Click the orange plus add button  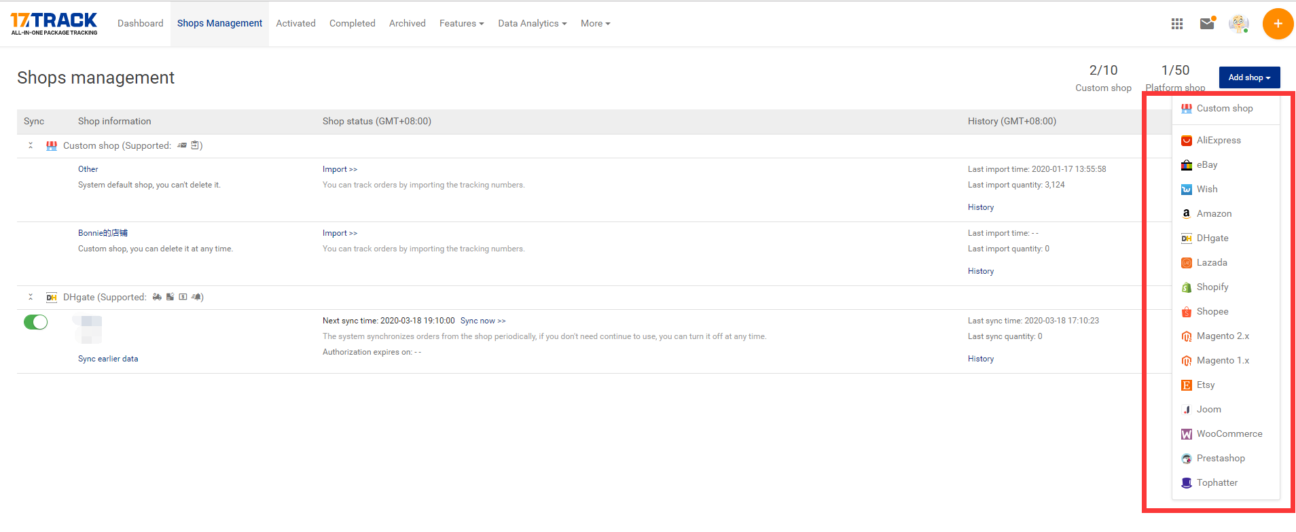click(x=1277, y=24)
